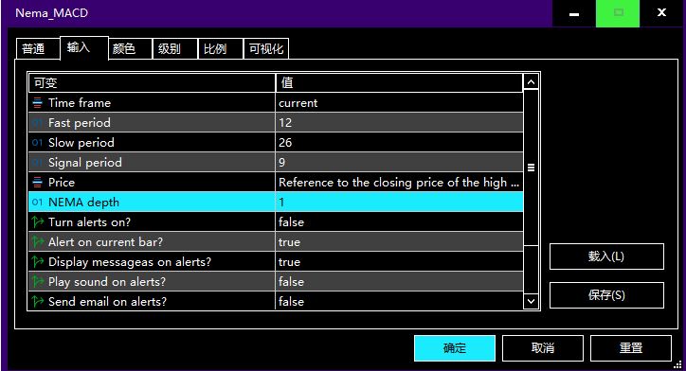The image size is (686, 371).
Task: Click the Signal period integer icon
Action: [x=37, y=163]
